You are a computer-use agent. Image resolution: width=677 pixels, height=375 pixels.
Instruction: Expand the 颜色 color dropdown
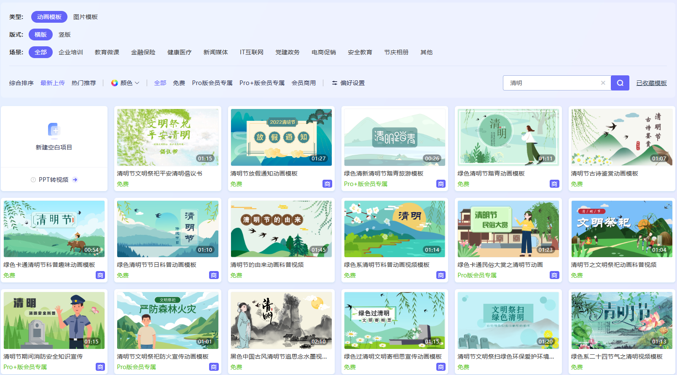137,83
